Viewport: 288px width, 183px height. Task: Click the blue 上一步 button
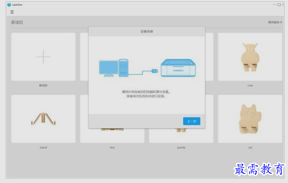(x=192, y=121)
